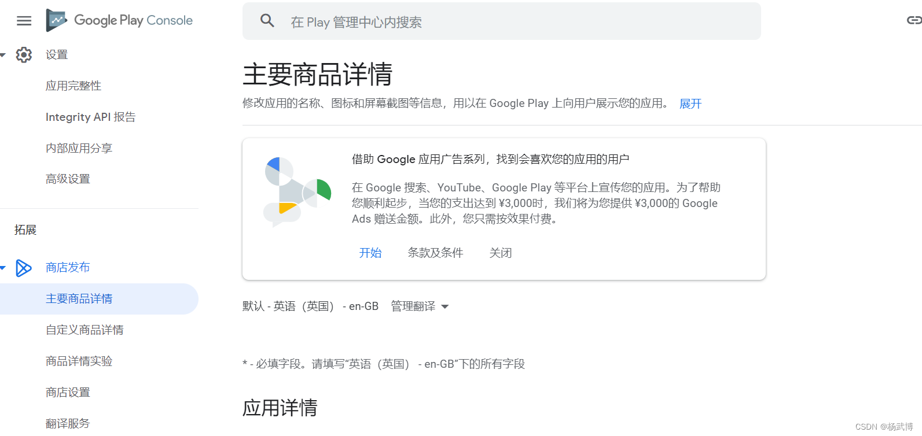Open 设置 in the sidebar
Image resolution: width=922 pixels, height=436 pixels.
(x=57, y=54)
